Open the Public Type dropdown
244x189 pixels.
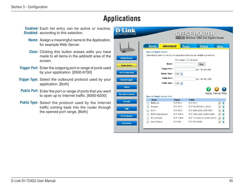click(x=179, y=83)
